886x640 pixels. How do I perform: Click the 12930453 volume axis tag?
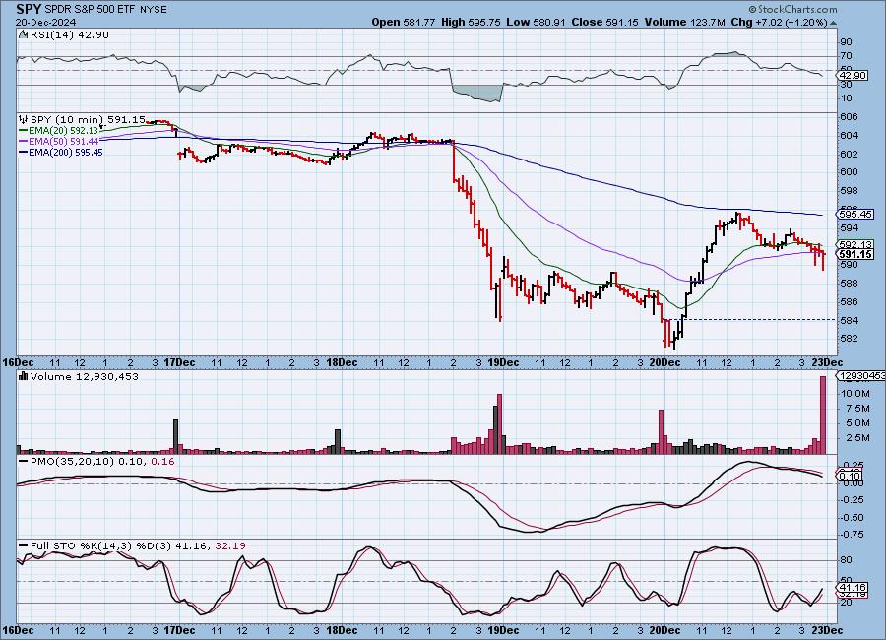tap(861, 376)
